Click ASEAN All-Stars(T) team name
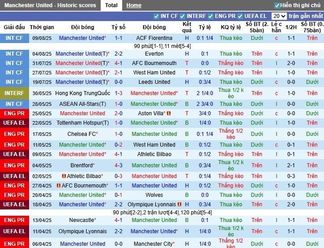This screenshot has height=248, width=324. (x=82, y=104)
